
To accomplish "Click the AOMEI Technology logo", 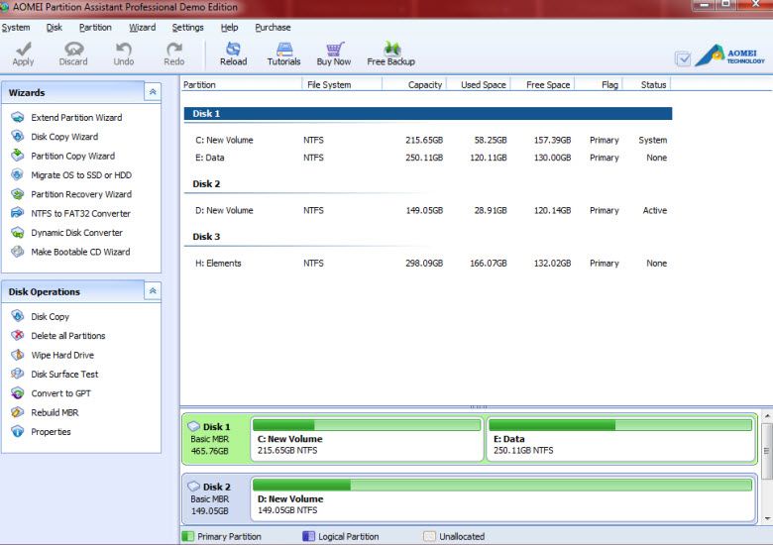I will tap(730, 55).
